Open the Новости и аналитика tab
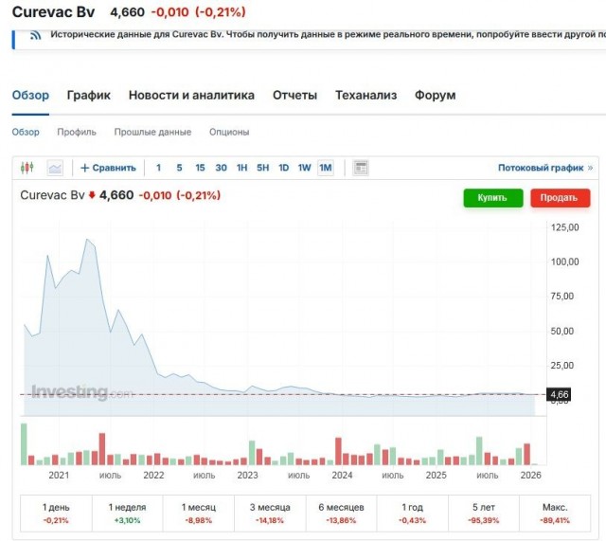 tap(191, 95)
